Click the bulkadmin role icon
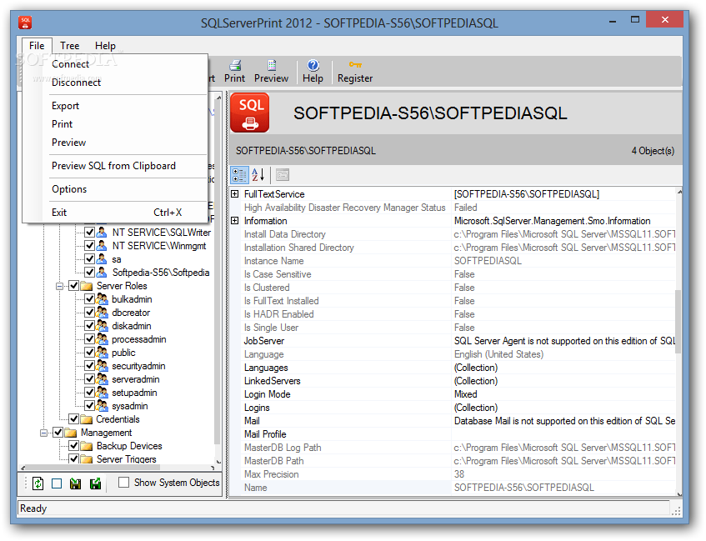Viewport: 706px width, 541px height. click(103, 299)
